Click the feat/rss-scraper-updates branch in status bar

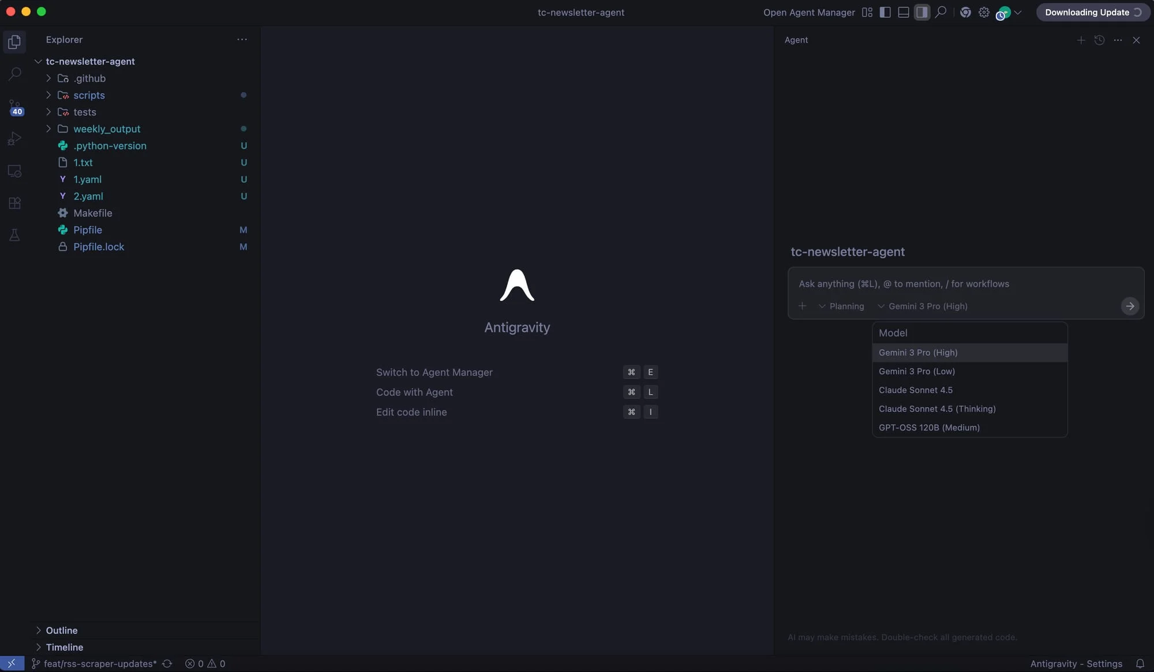pos(99,663)
